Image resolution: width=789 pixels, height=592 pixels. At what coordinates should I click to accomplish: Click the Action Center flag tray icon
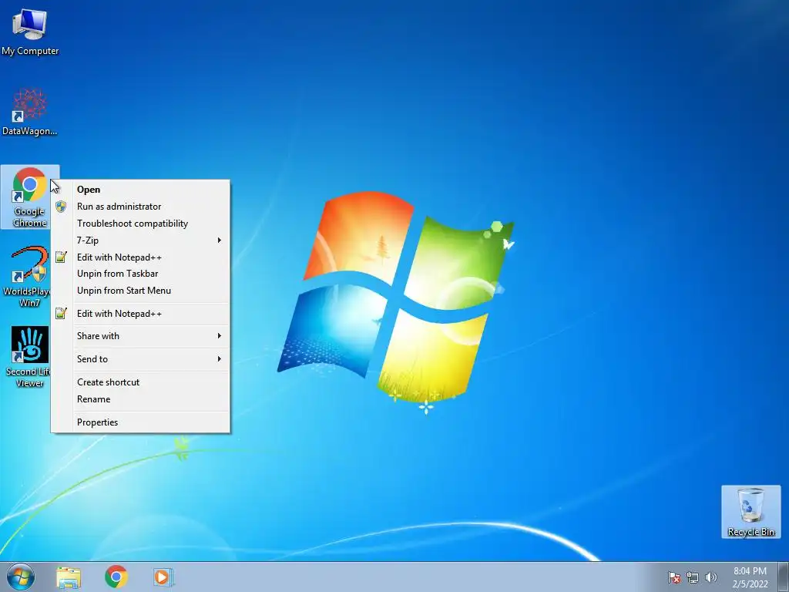(674, 577)
